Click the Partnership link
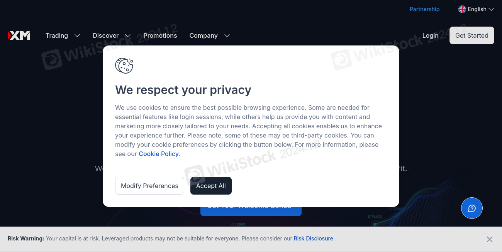Viewport: 502px width, 252px height. point(424,9)
